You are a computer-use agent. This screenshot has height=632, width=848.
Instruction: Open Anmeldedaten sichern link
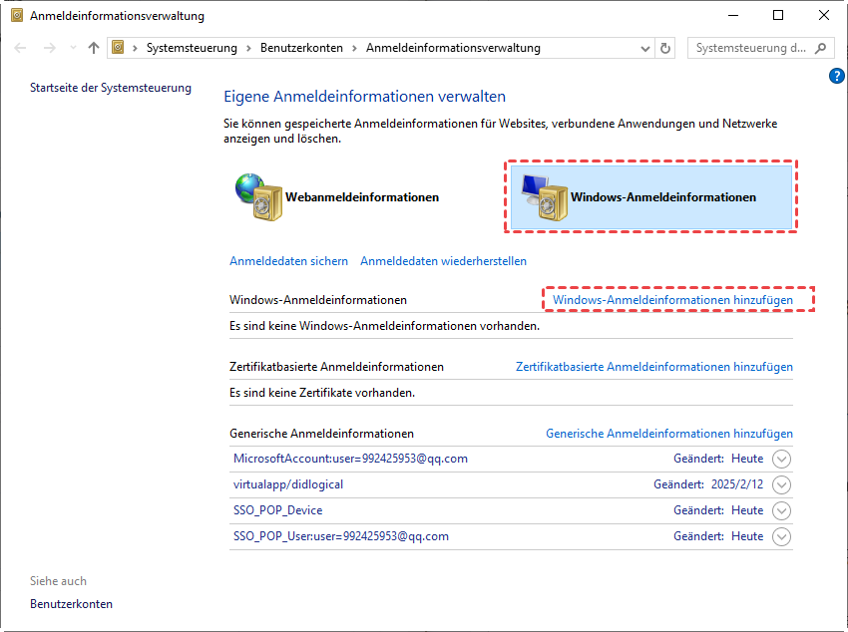tap(288, 261)
